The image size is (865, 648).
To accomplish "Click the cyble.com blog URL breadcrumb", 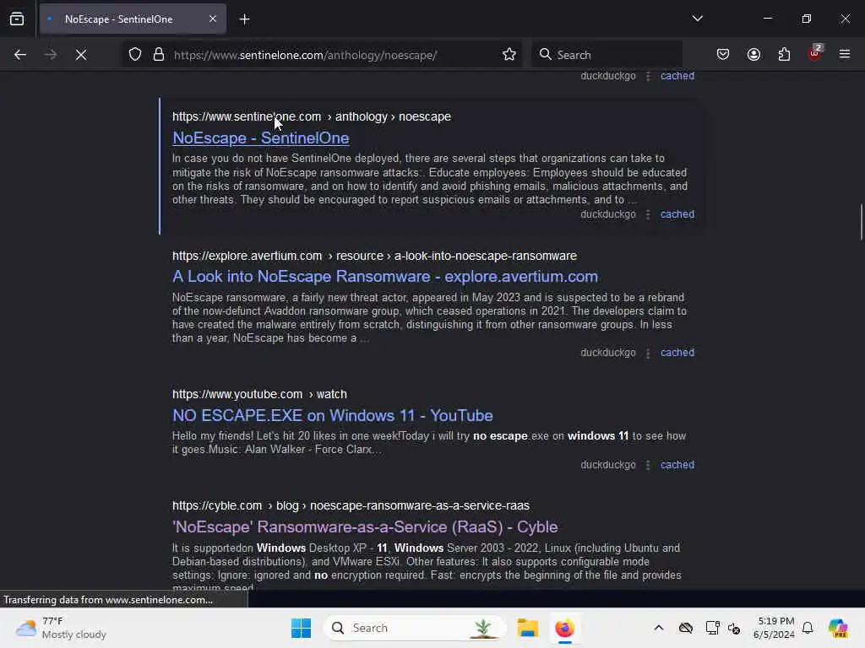I will coord(351,506).
